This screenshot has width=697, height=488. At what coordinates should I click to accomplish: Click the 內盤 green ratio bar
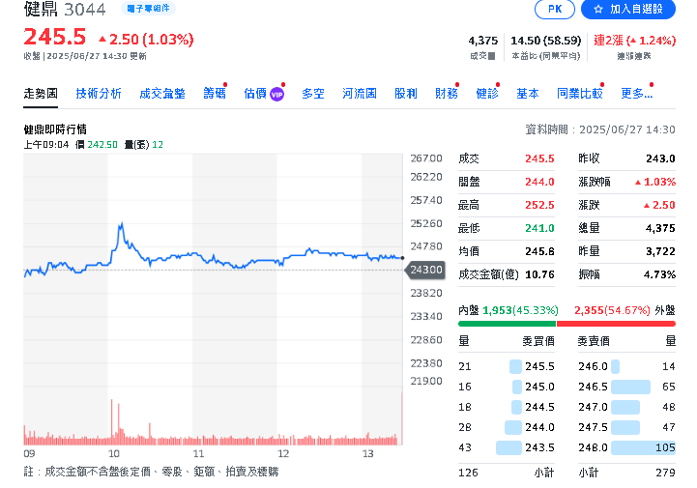click(508, 324)
